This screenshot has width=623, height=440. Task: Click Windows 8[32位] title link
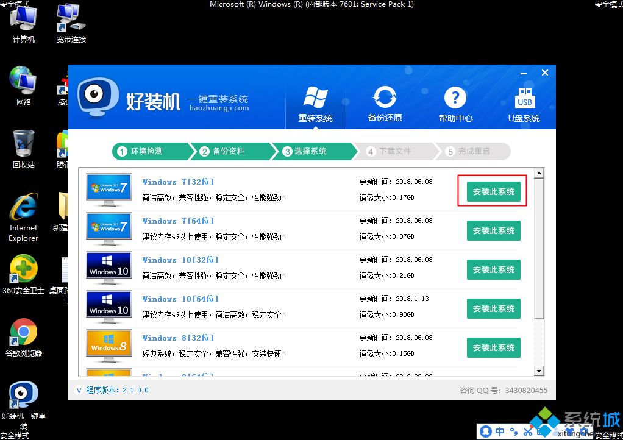click(178, 338)
